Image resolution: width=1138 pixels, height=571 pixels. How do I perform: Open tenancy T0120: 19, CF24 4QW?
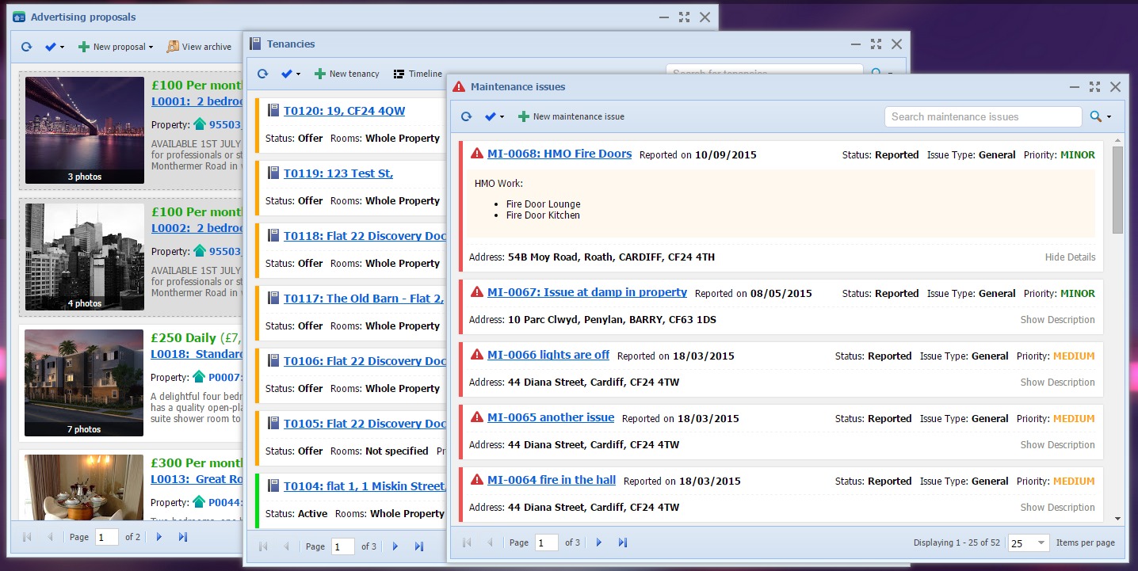coord(344,111)
